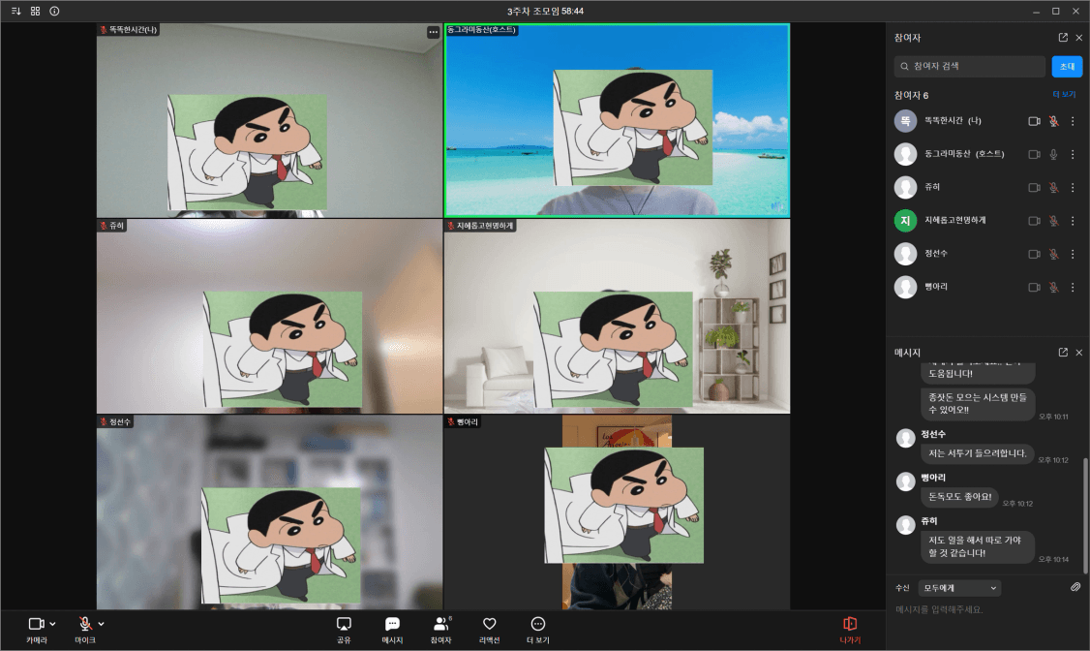
Task: Click 지 green avatar in participant list
Action: 905,221
